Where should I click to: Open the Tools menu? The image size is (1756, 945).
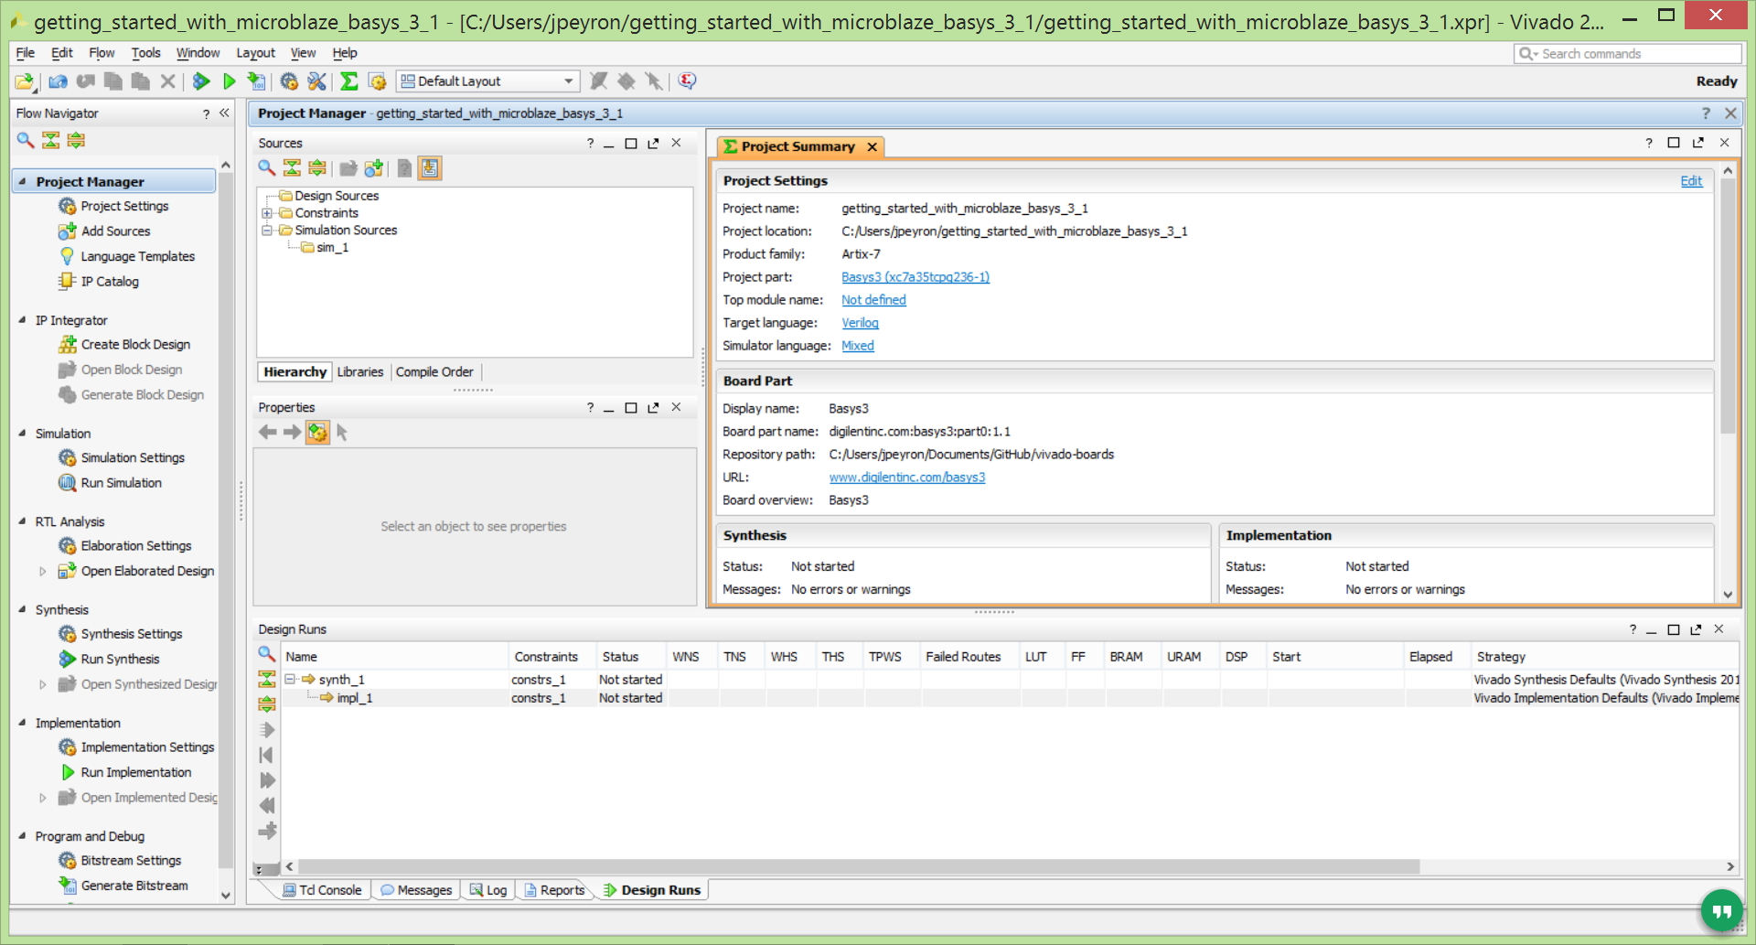(x=145, y=53)
